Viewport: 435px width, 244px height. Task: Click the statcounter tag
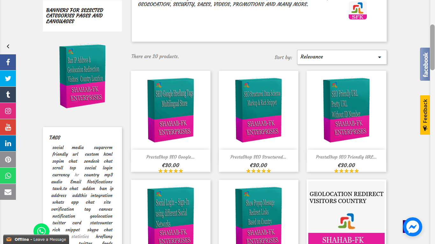coord(101,223)
